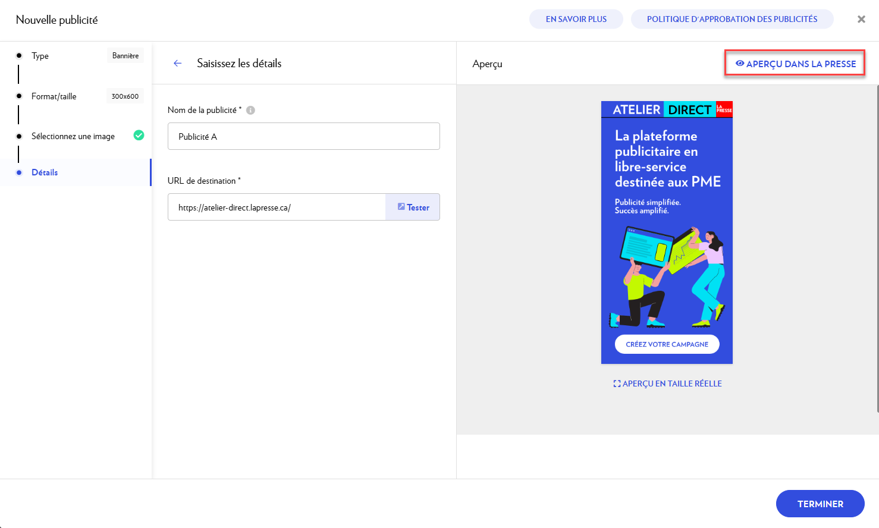Viewport: 879px width, 528px height.
Task: Close the Nouvelle publicité dialog
Action: (x=861, y=19)
